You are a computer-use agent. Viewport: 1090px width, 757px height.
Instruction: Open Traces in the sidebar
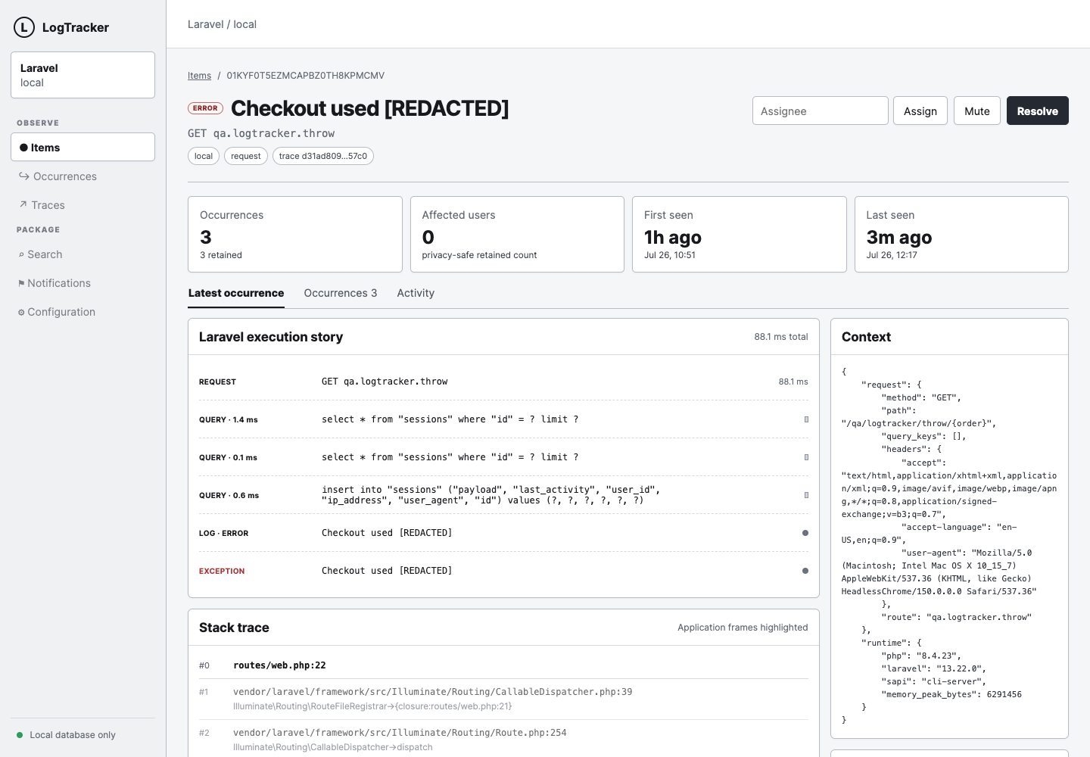pyautogui.click(x=83, y=205)
